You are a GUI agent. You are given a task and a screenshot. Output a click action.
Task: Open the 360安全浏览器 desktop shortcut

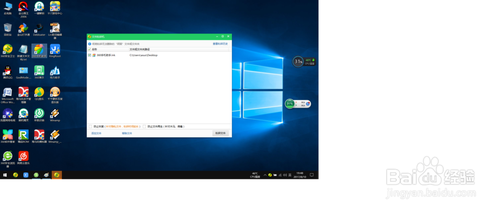[x=8, y=159]
